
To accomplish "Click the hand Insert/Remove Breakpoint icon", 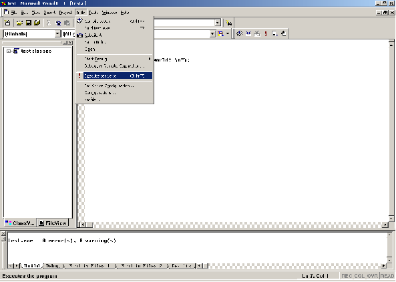I will [x=283, y=33].
